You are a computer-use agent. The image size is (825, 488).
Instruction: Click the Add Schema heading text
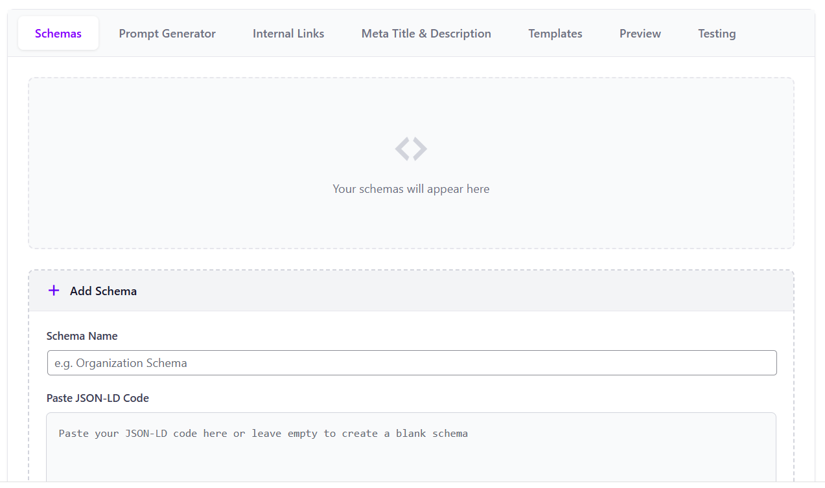104,291
